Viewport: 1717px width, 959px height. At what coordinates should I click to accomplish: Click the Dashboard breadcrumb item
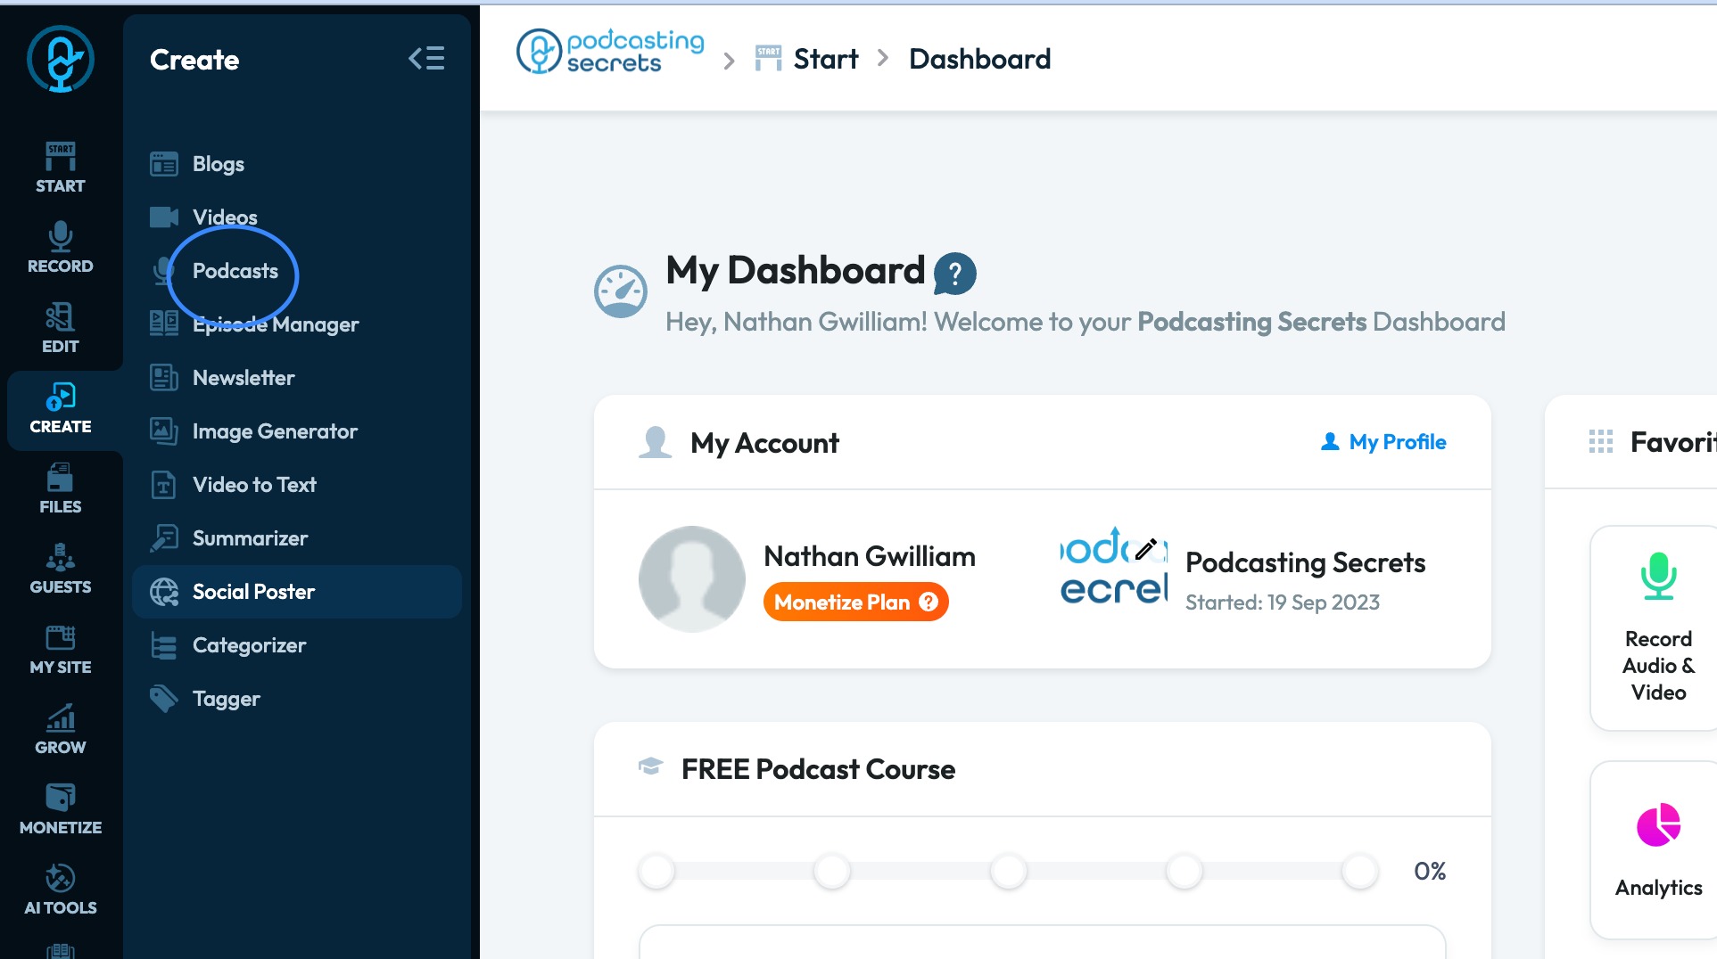[979, 59]
